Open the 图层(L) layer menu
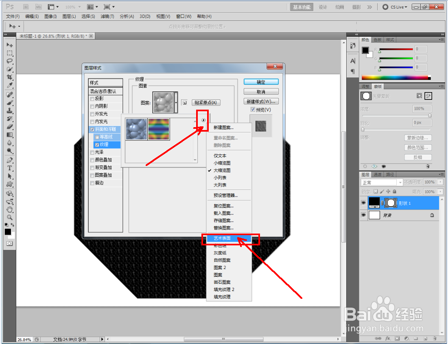Image resolution: width=448 pixels, height=344 pixels. click(x=69, y=16)
